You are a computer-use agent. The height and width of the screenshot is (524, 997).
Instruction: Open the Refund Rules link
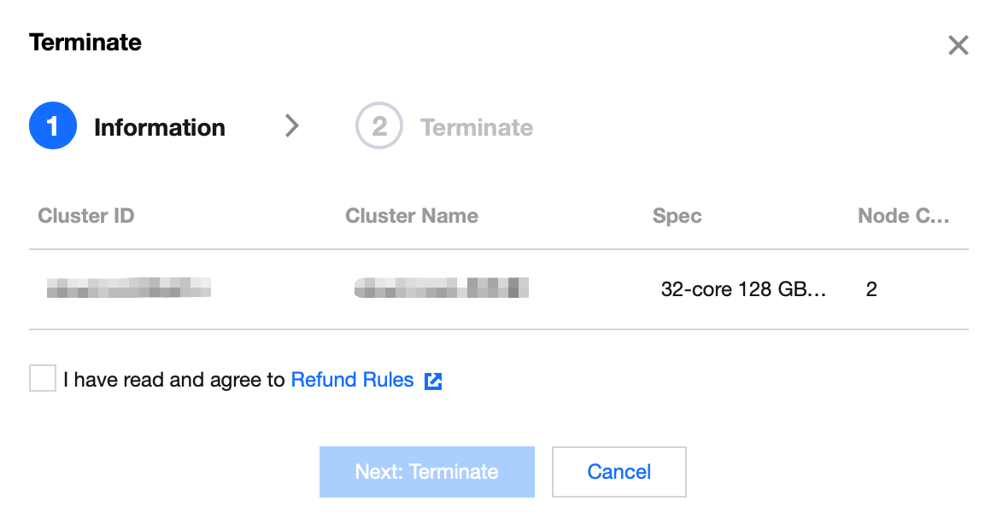[x=352, y=380]
